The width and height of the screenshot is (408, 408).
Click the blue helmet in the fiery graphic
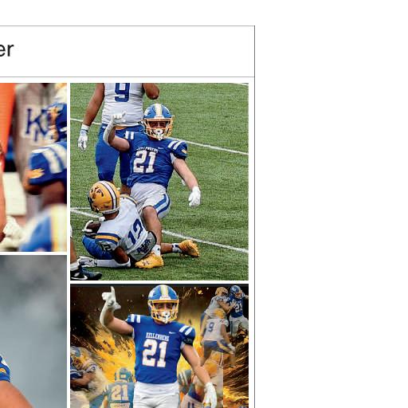pyautogui.click(x=163, y=303)
